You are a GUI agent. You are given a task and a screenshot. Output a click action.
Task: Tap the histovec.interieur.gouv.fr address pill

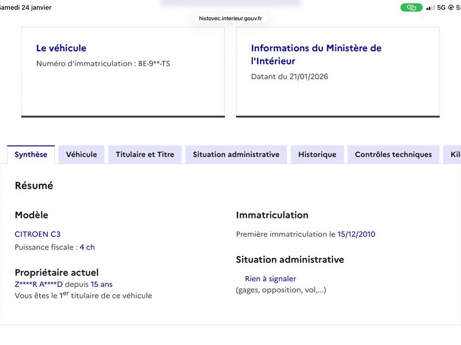click(x=231, y=18)
